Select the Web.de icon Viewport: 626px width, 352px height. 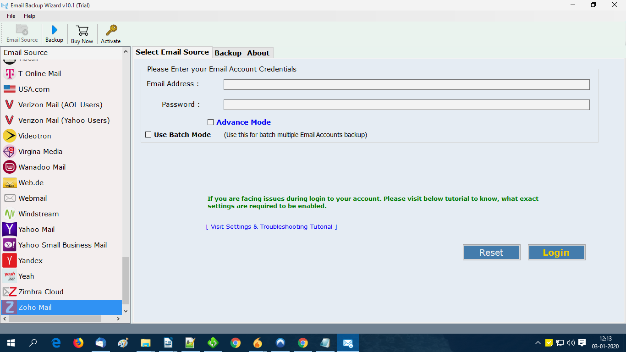point(10,182)
